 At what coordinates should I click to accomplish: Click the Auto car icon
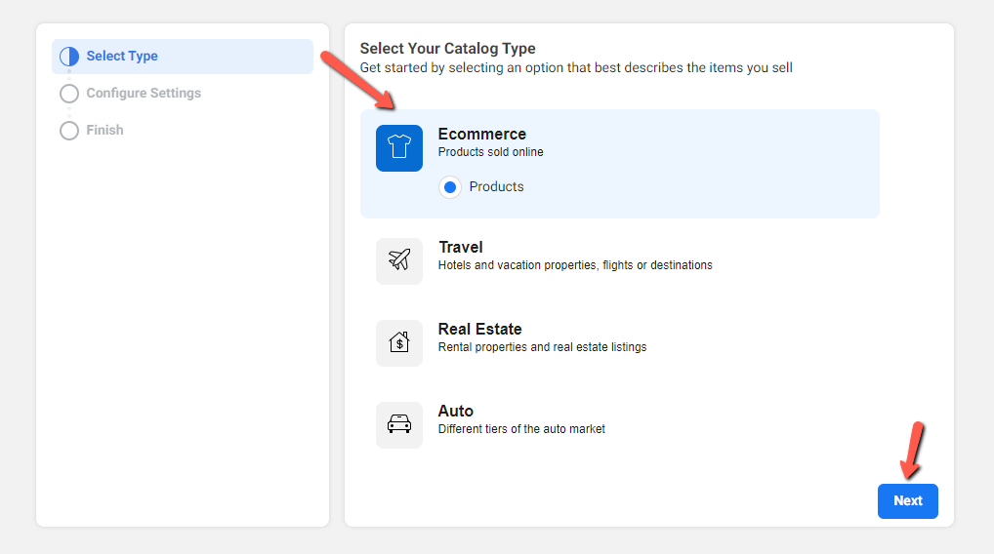click(x=398, y=424)
